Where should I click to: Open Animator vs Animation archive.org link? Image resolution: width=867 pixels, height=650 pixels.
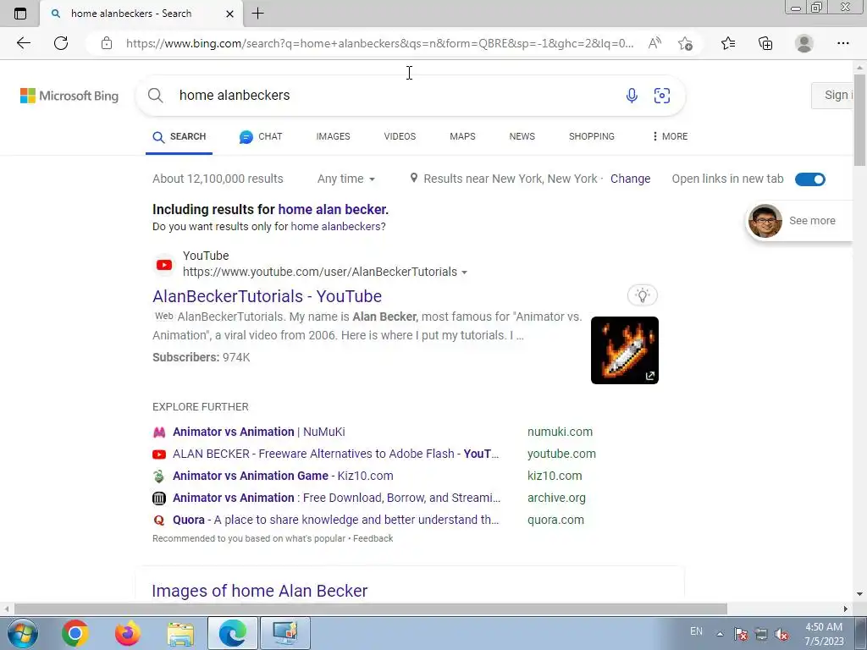tap(336, 498)
